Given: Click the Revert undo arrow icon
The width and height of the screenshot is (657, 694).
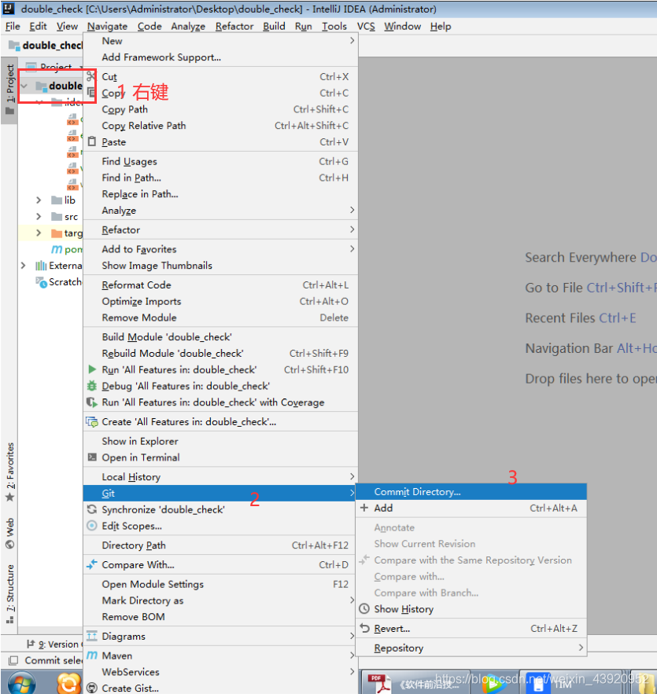Looking at the screenshot, I should pyautogui.click(x=364, y=628).
